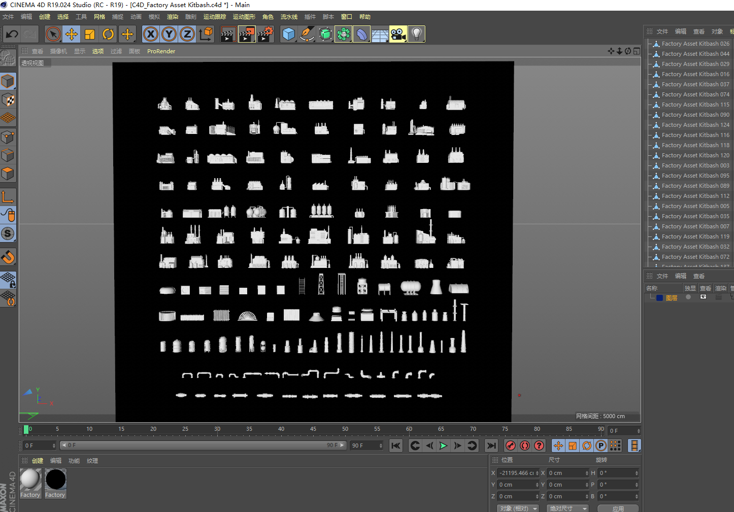Toggle Viewport Solo S icon
Viewport: 734px width, 512px height.
[x=8, y=233]
